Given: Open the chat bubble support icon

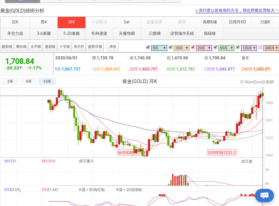Looking at the screenshot, I should (264, 195).
